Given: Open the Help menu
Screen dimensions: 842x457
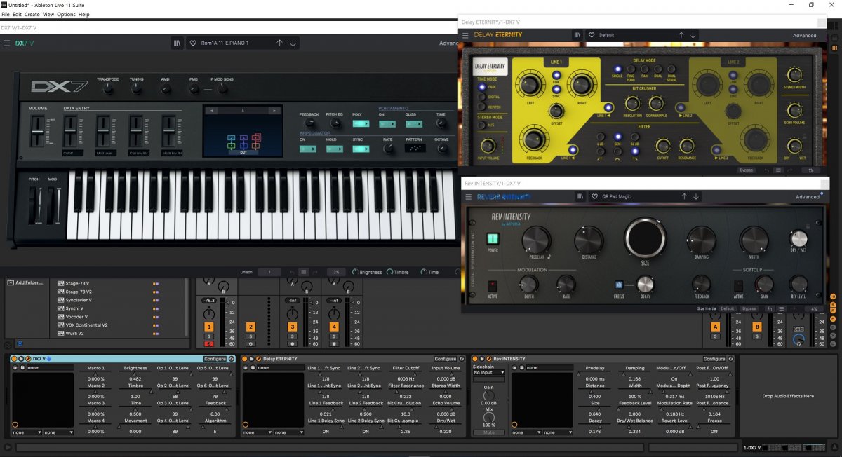Looking at the screenshot, I should coord(84,14).
